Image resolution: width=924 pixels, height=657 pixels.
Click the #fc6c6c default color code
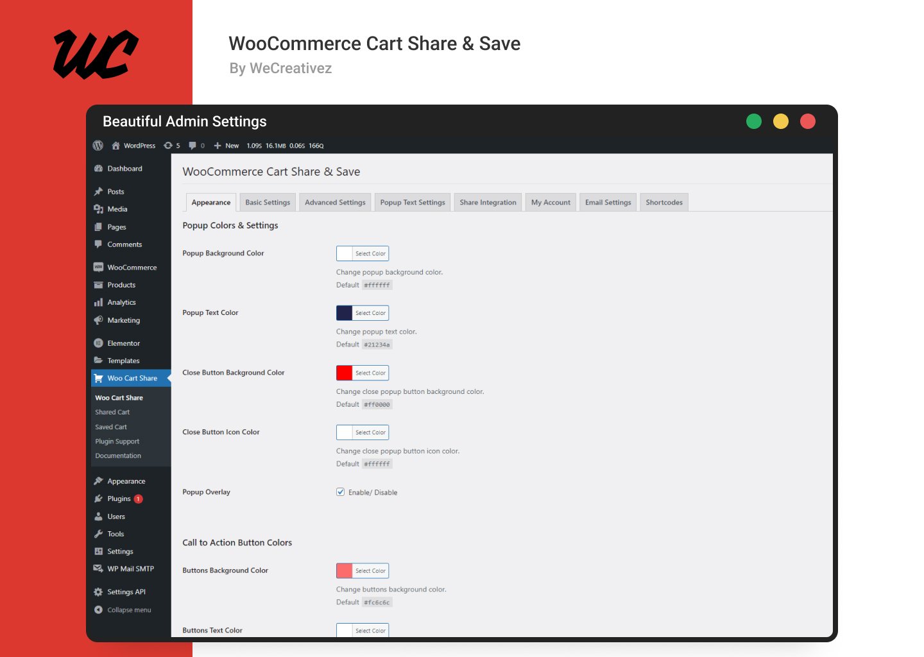click(377, 602)
